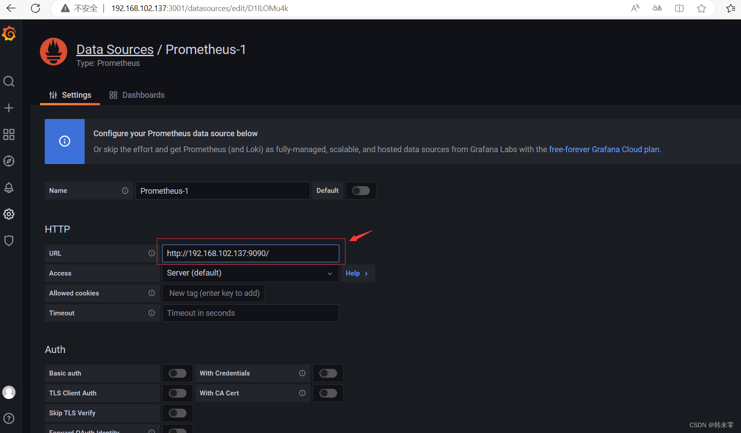
Task: Open Alerting via the bell icon
Action: [x=9, y=187]
